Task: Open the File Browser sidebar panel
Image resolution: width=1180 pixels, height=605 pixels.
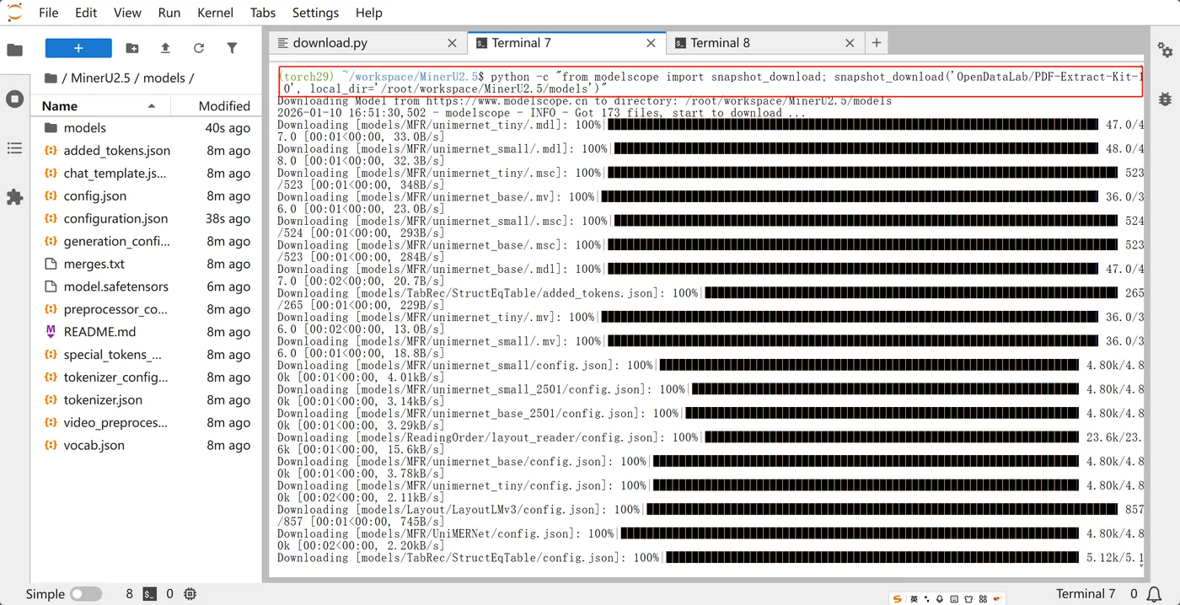Action: pos(14,50)
